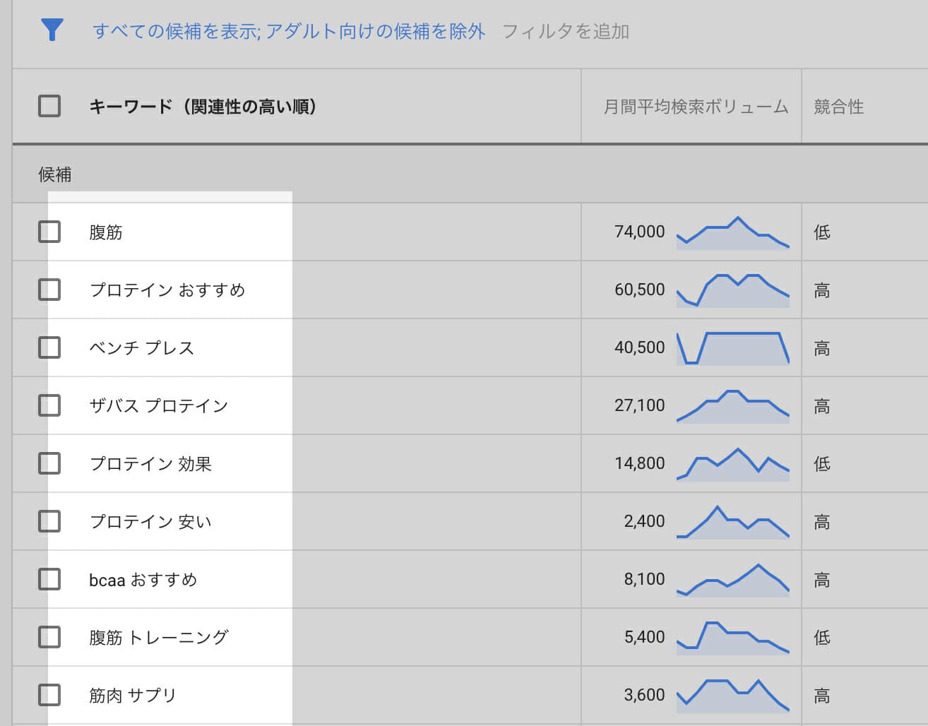Open the すべての候補を表示 filter link
928x726 pixels.
[176, 31]
